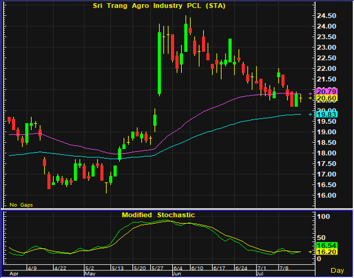Click the 50 stochastic axis label
Viewport: 354px width, 278px height.
click(x=321, y=238)
